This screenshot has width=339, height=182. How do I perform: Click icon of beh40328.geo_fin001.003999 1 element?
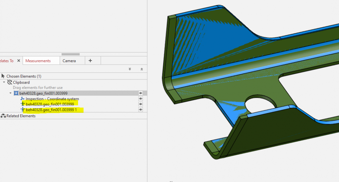[23, 110]
